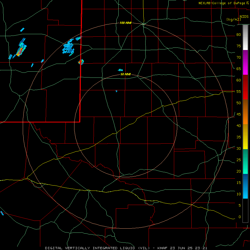
Task: Click the scale value 60
Action: click(x=239, y=80)
